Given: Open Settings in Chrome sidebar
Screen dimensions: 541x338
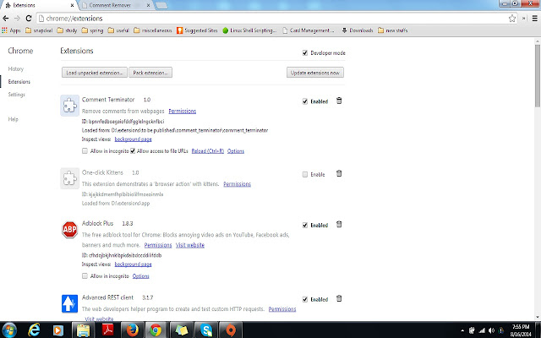Looking at the screenshot, I should click(17, 94).
